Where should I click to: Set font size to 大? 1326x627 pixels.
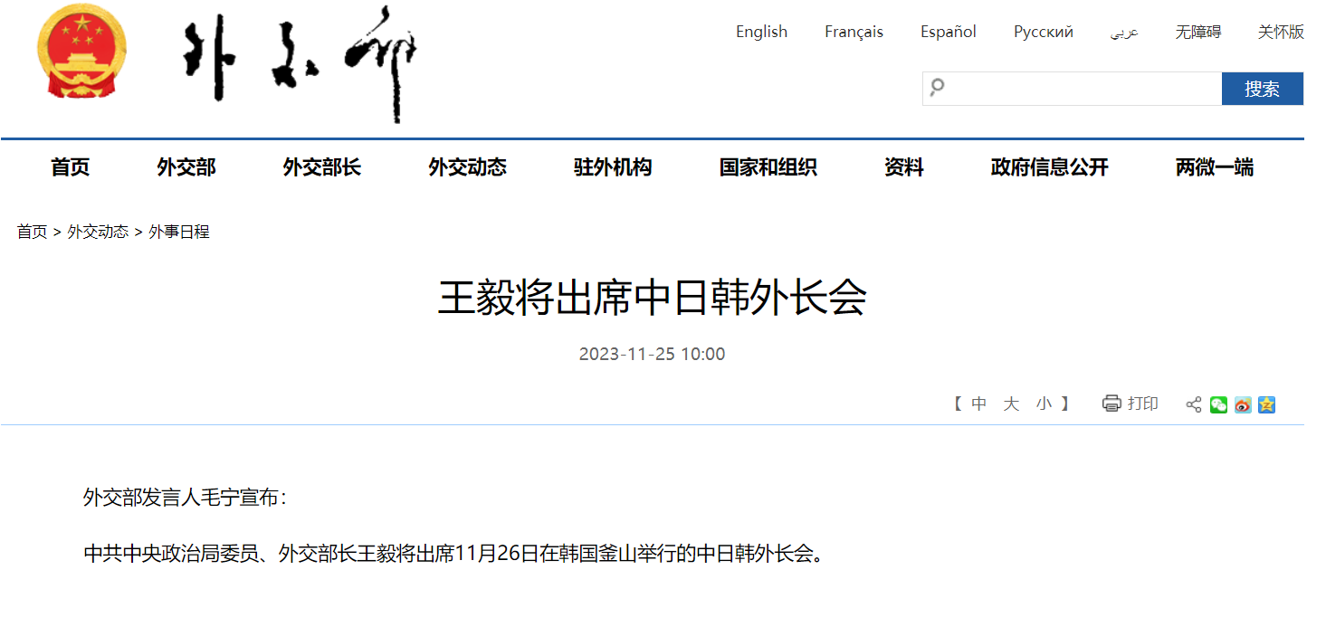click(1011, 404)
